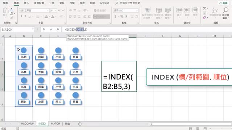Click the Page Break Preview status icon
This screenshot has height=130, width=232.
pyautogui.click(x=205, y=129)
